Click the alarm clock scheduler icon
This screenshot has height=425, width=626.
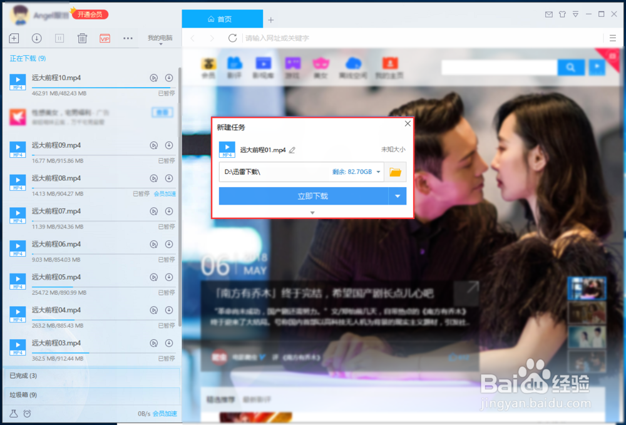point(27,414)
